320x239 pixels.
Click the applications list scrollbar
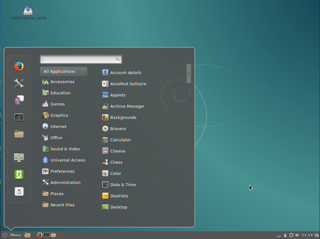(189, 73)
